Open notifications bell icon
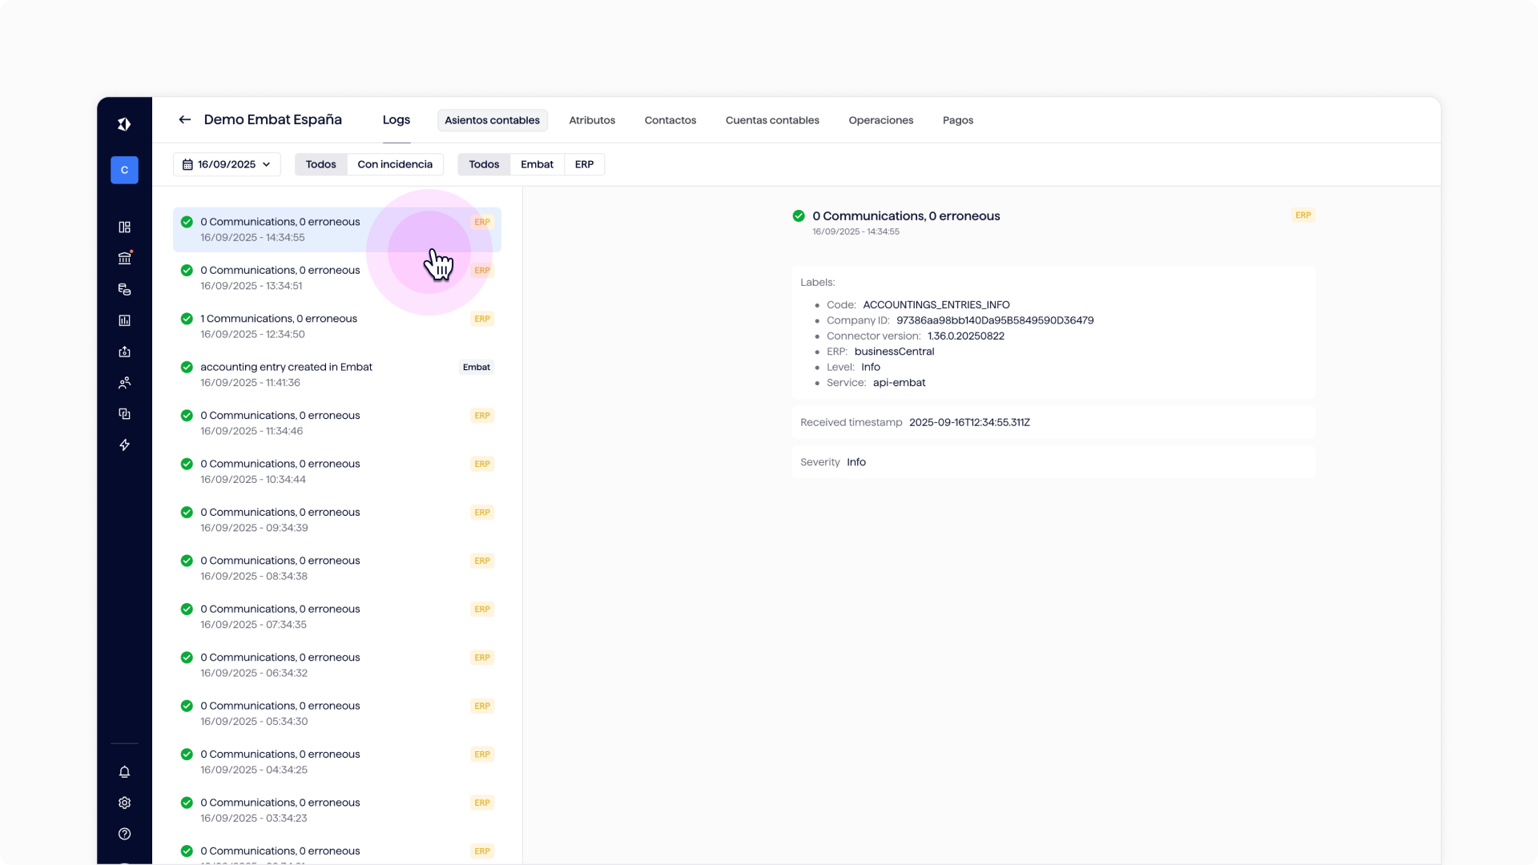This screenshot has width=1538, height=865. [x=124, y=772]
